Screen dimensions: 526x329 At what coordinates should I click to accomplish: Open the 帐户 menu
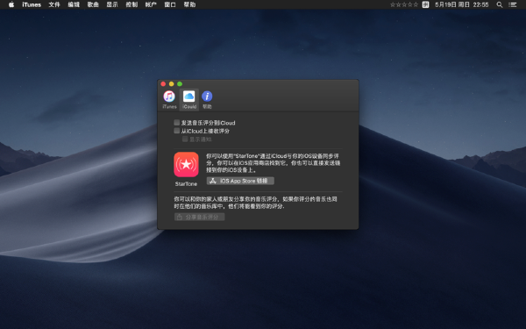(151, 4)
